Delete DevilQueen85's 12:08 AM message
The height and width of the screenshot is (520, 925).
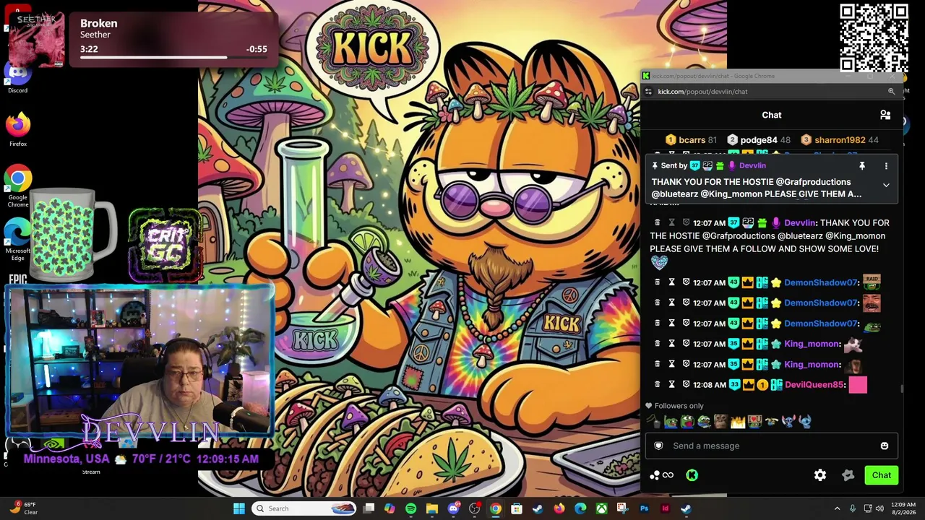tap(657, 385)
